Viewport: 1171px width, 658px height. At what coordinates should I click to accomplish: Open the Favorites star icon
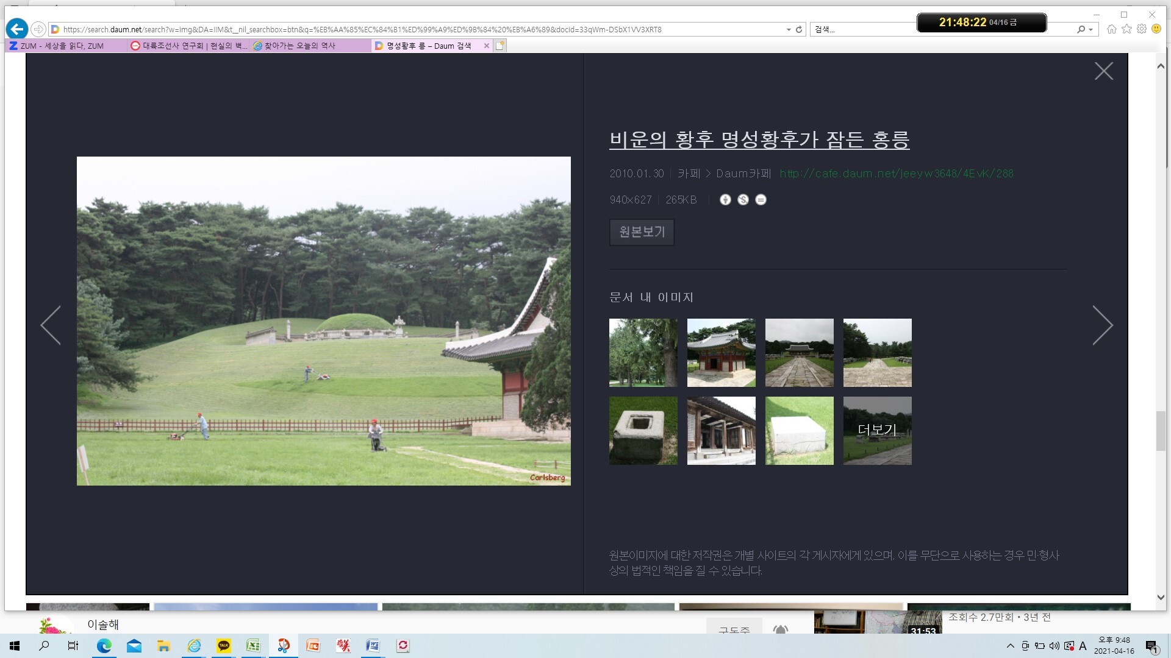pyautogui.click(x=1126, y=29)
